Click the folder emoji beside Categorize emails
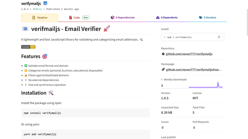The image size is (248, 139). click(26, 70)
